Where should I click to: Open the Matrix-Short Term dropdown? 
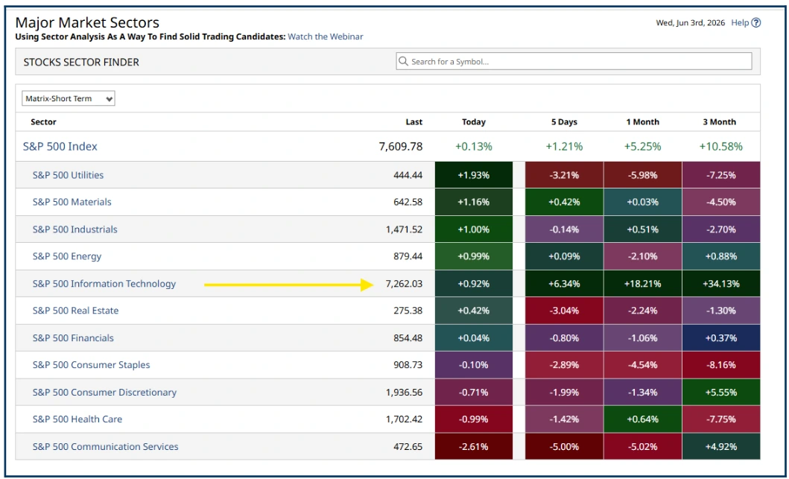[x=69, y=98]
